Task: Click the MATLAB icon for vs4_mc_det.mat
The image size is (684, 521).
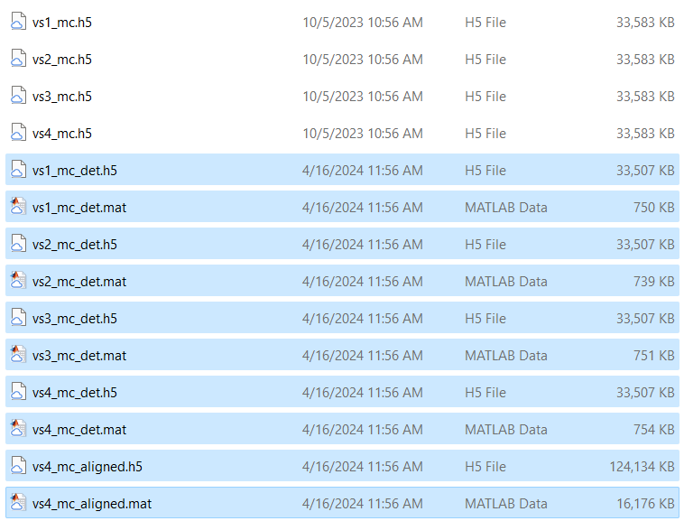Action: pos(18,429)
